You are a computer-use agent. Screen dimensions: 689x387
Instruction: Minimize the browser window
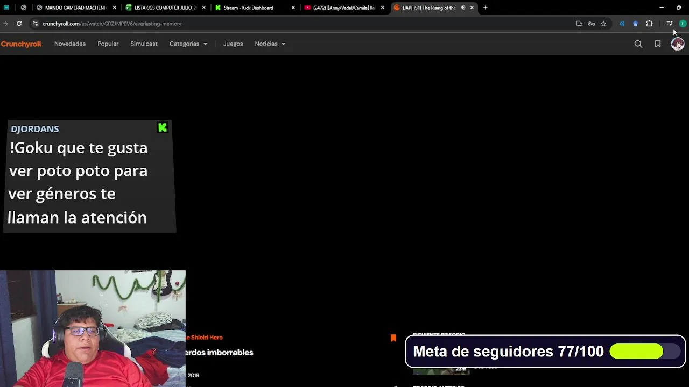coord(662,8)
